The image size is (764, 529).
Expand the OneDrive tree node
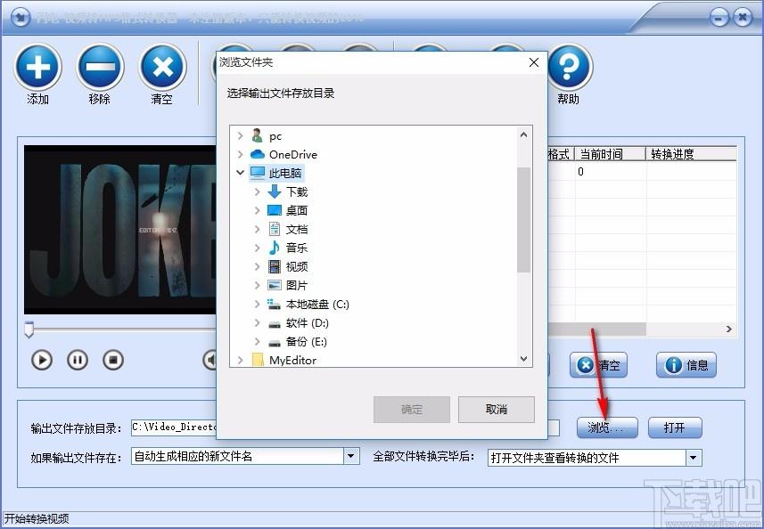[x=240, y=154]
